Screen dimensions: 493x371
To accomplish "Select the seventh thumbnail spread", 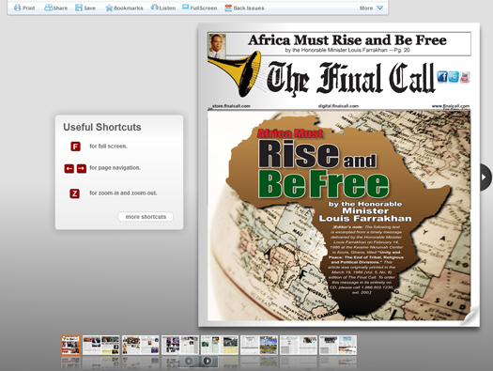I will 299,346.
